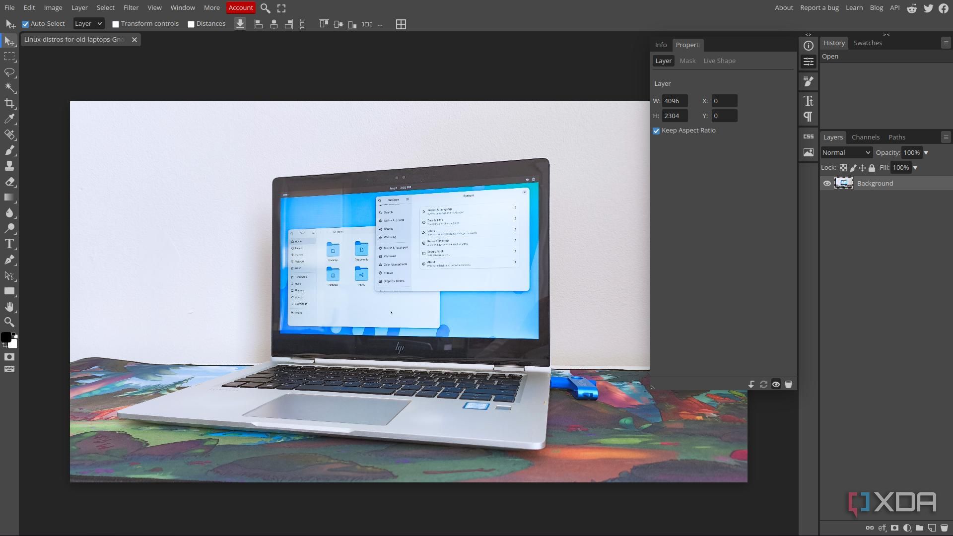
Task: Select the Clone Stamp tool
Action: (x=9, y=166)
